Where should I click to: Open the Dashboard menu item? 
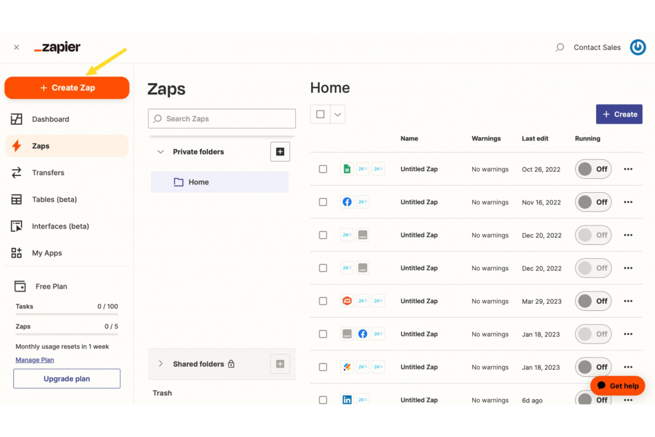pyautogui.click(x=67, y=119)
